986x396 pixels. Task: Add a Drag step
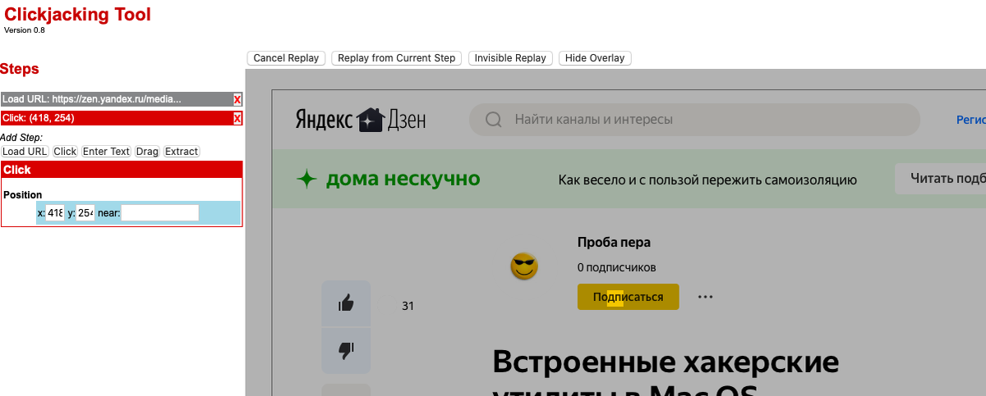148,152
